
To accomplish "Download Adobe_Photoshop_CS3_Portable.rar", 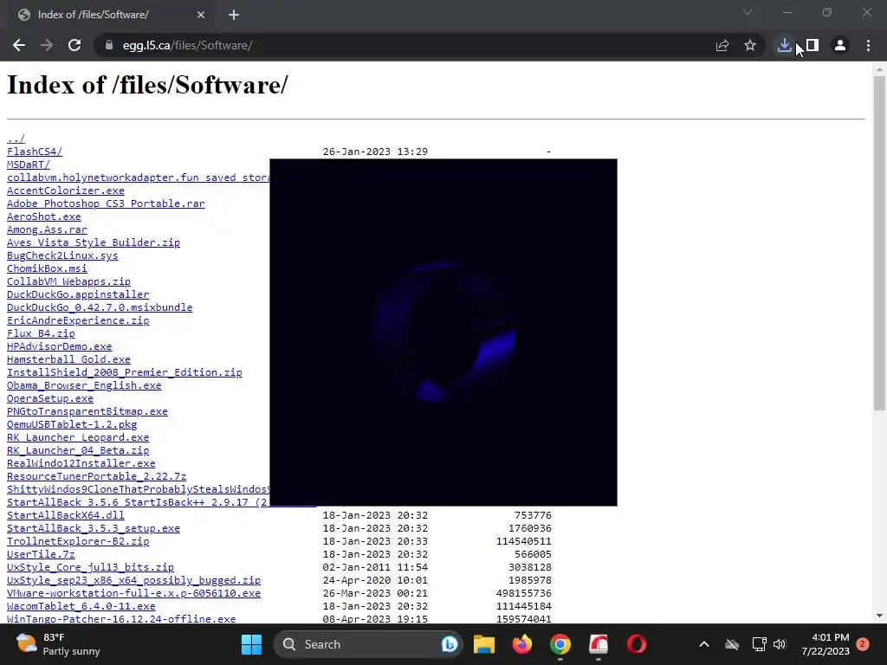I will (x=106, y=203).
